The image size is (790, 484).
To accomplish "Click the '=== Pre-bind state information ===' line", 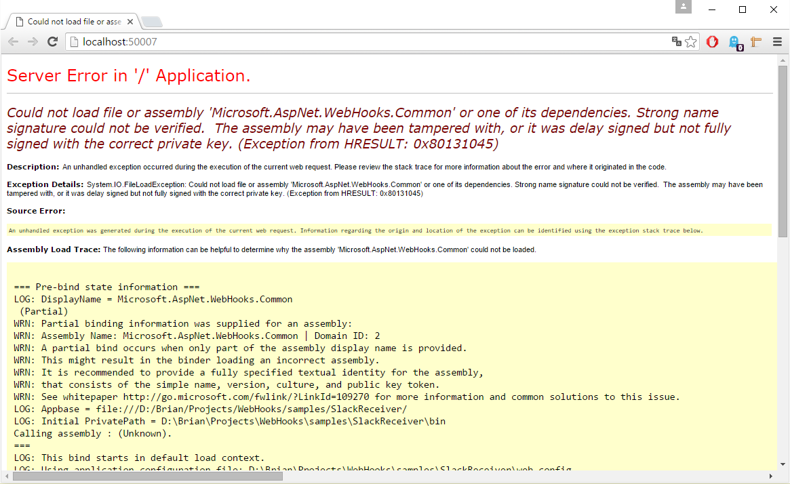I will pyautogui.click(x=107, y=287).
